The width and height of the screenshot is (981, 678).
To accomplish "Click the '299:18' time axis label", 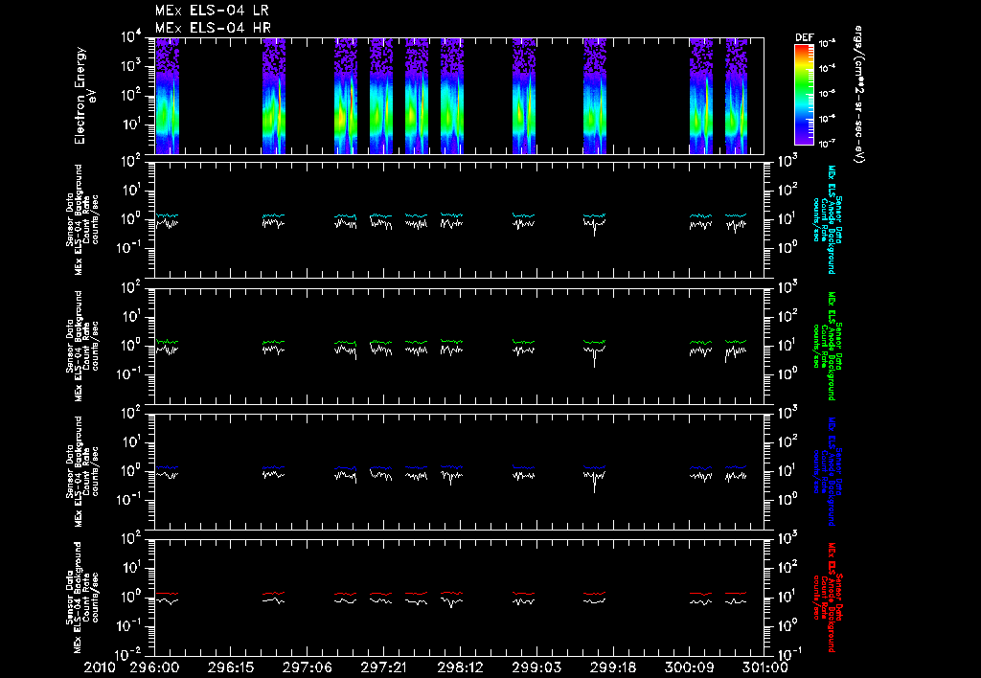I will pyautogui.click(x=612, y=667).
